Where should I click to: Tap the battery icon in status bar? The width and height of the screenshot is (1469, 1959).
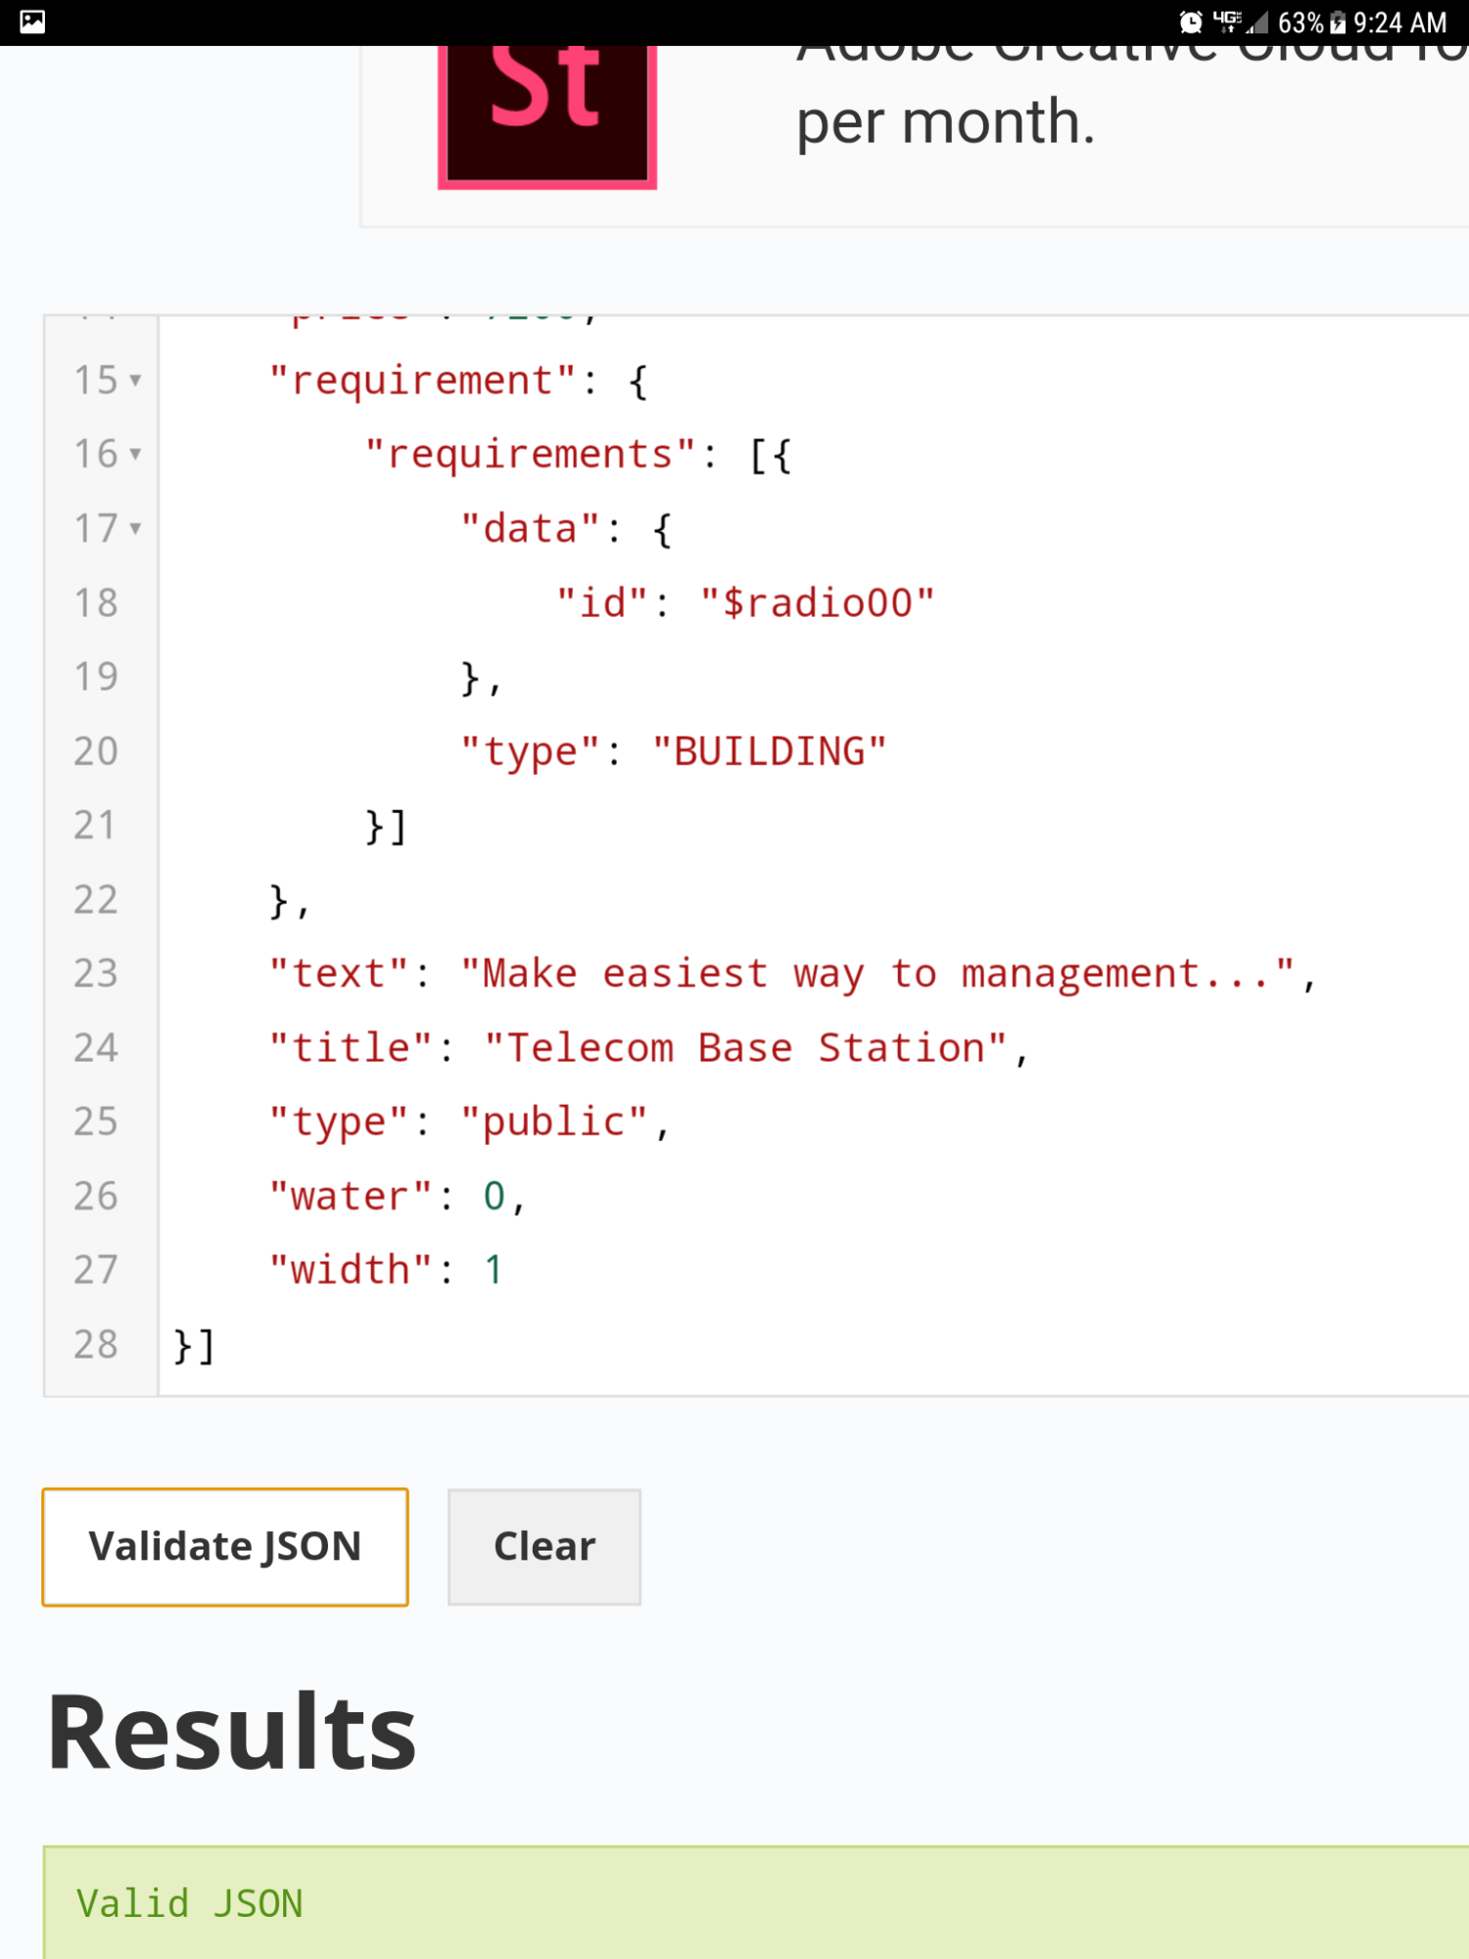(x=1338, y=23)
